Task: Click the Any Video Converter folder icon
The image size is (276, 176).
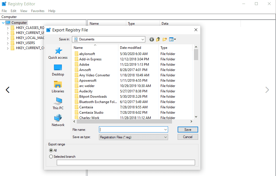Action: click(76, 75)
